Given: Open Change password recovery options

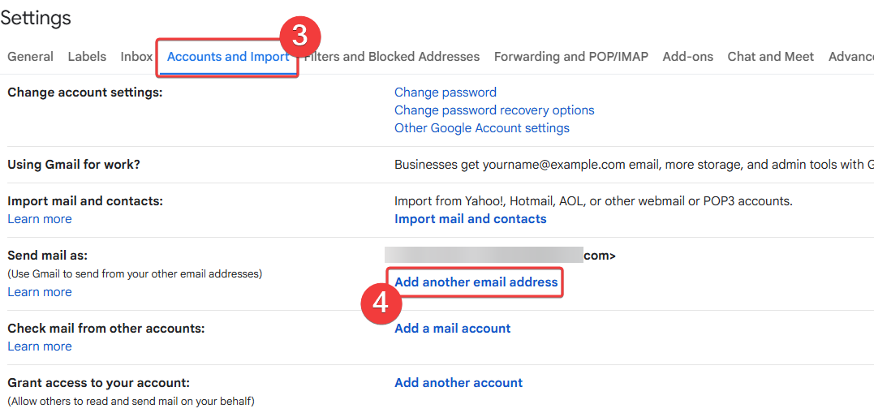Looking at the screenshot, I should (494, 110).
